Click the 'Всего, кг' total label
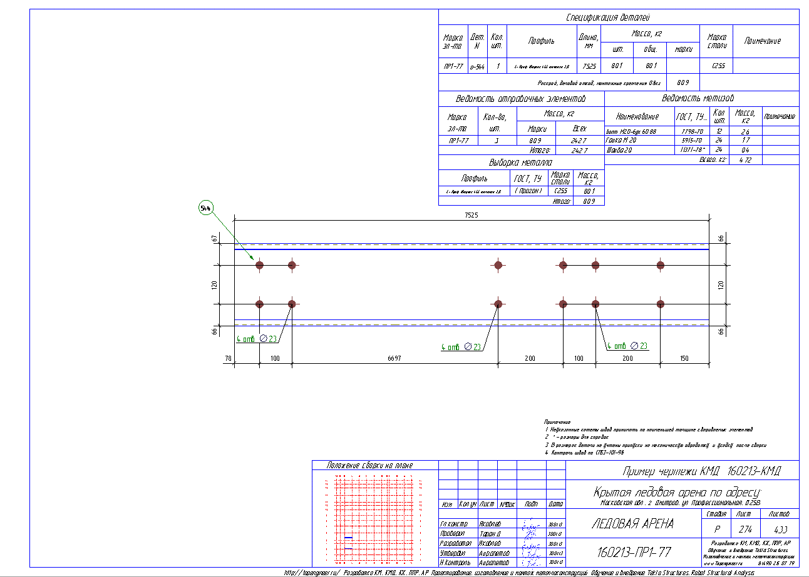This screenshot has width=809, height=577. pos(713,160)
